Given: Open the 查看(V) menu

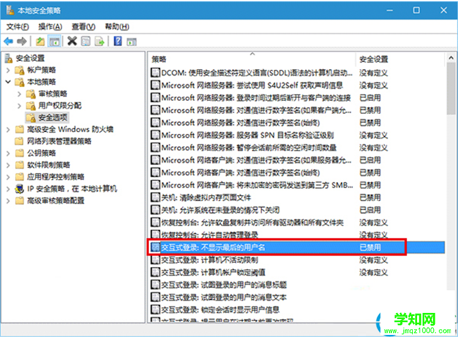Looking at the screenshot, I should [x=84, y=27].
